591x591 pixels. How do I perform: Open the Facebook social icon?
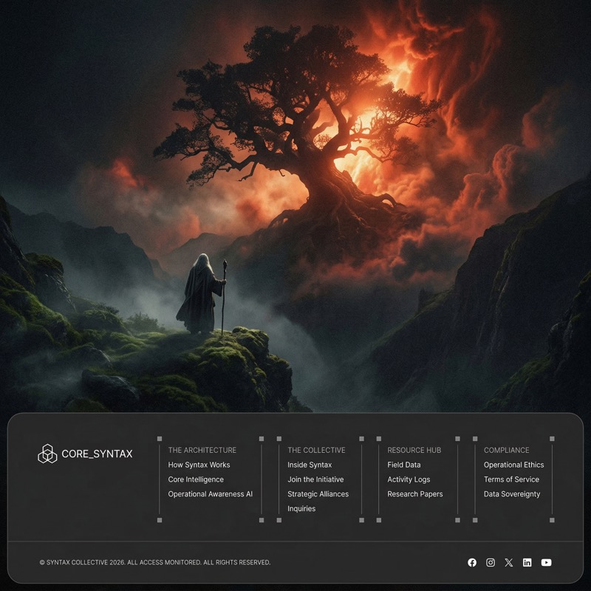pyautogui.click(x=472, y=562)
